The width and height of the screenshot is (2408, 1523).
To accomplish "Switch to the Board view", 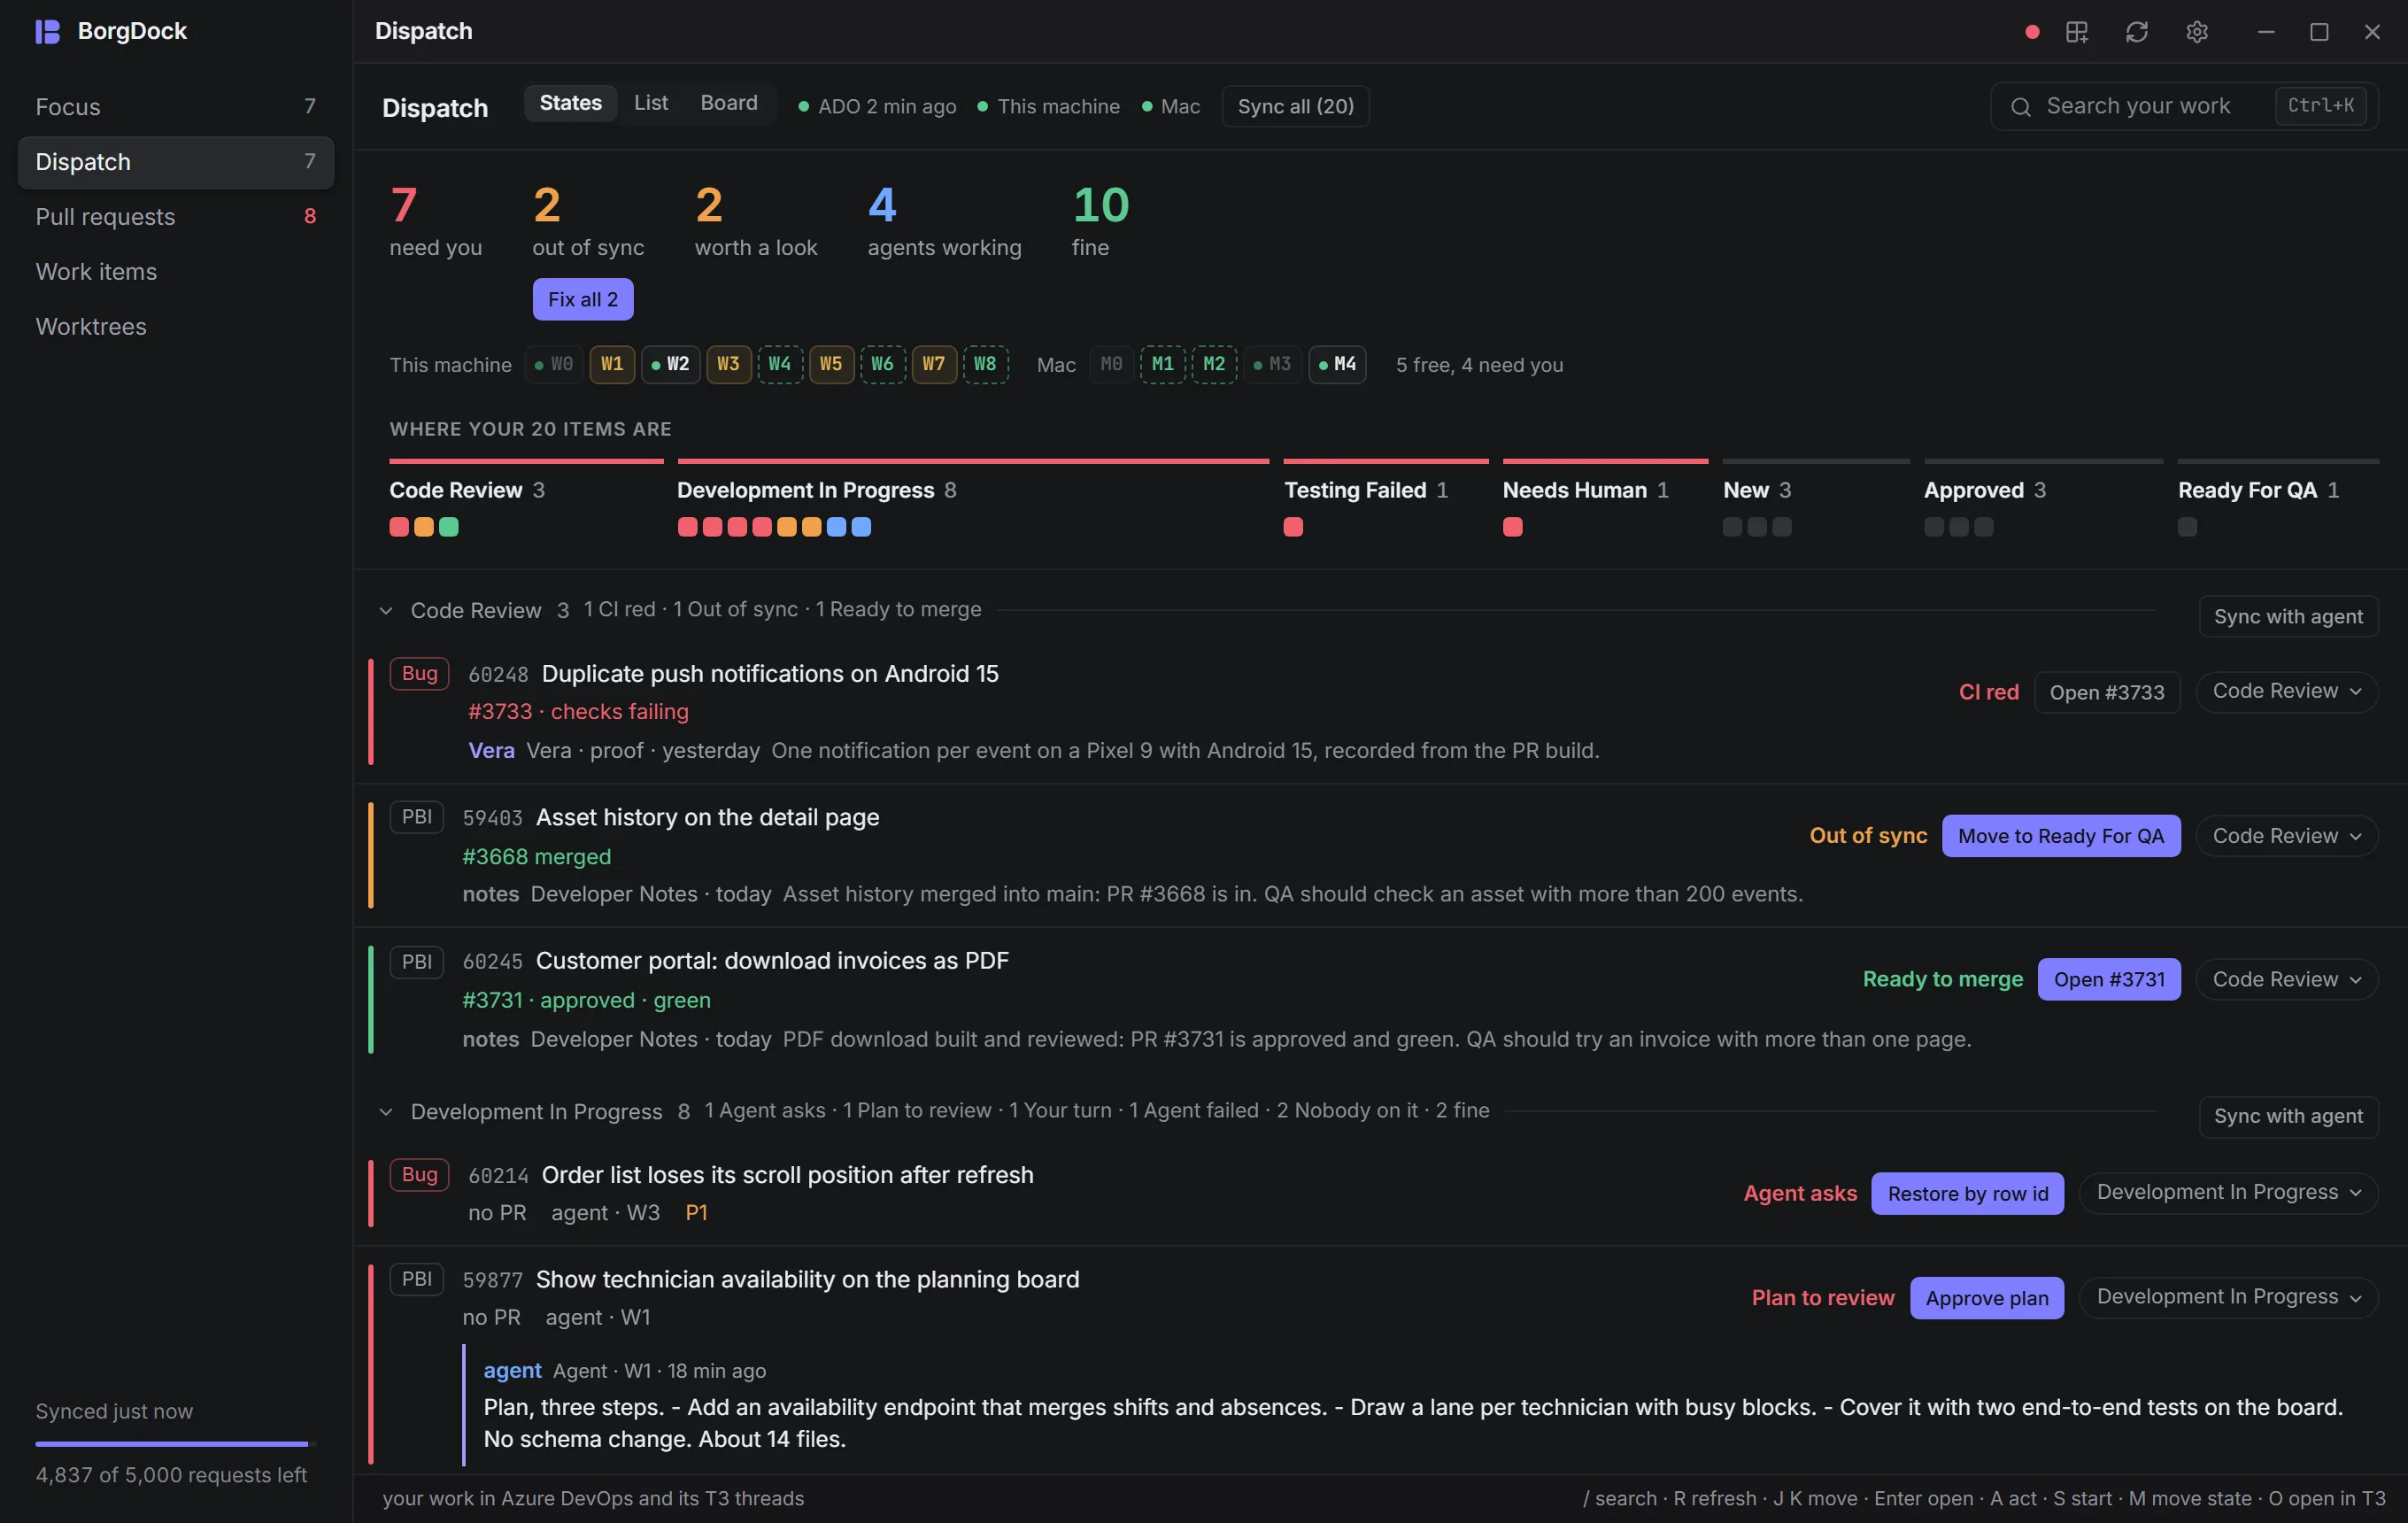I will click(729, 103).
